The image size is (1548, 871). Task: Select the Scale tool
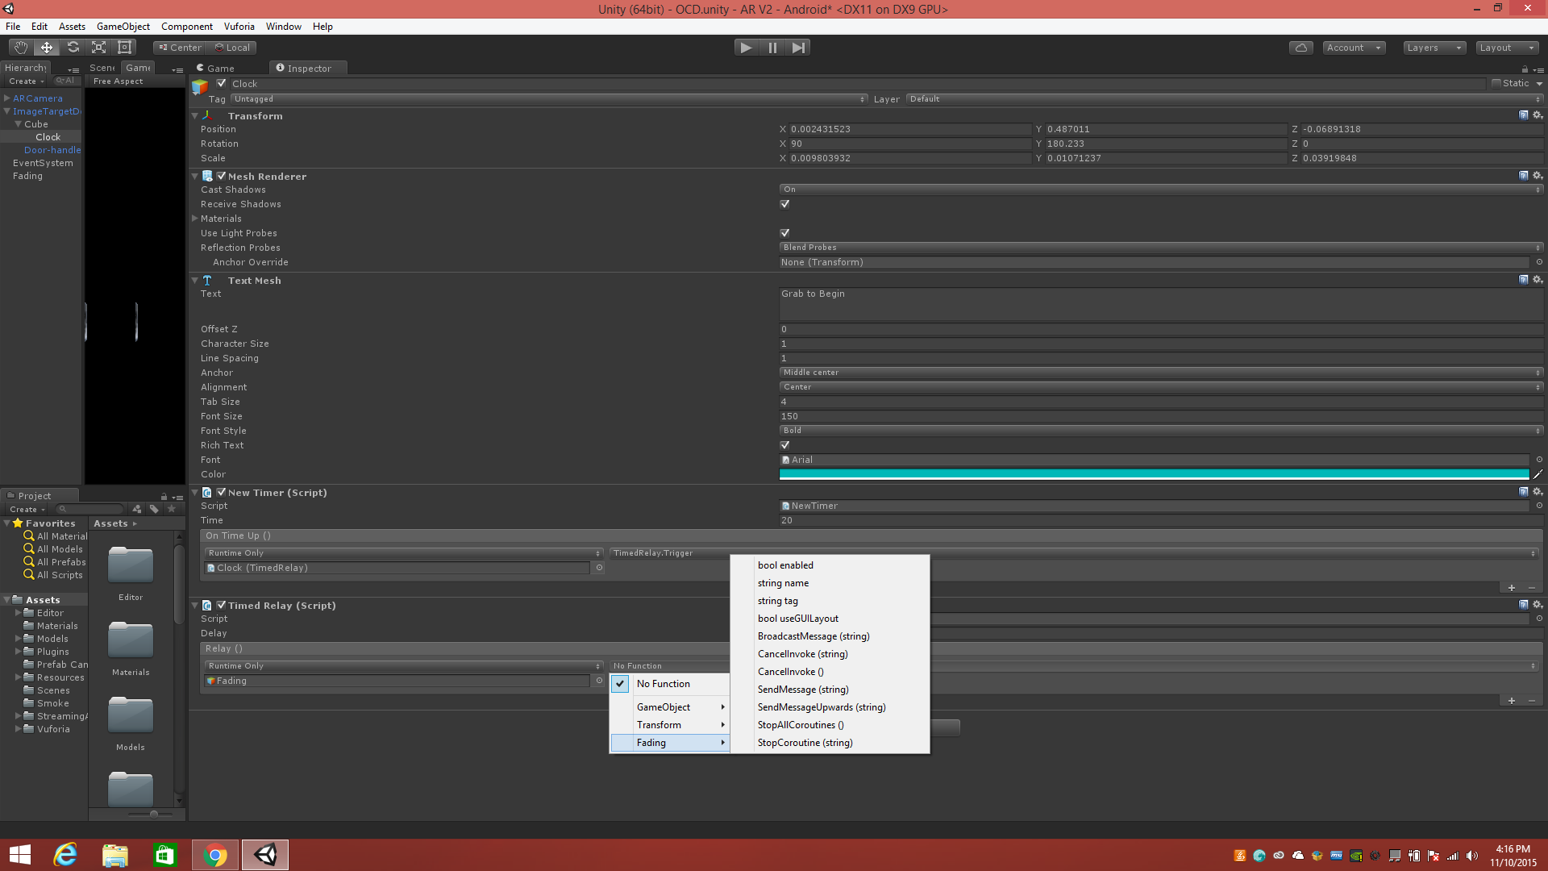point(98,48)
